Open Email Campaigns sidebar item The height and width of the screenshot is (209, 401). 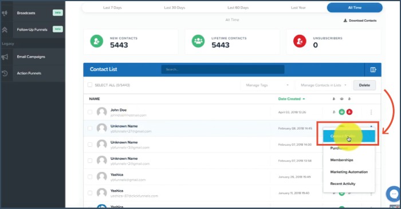point(31,57)
